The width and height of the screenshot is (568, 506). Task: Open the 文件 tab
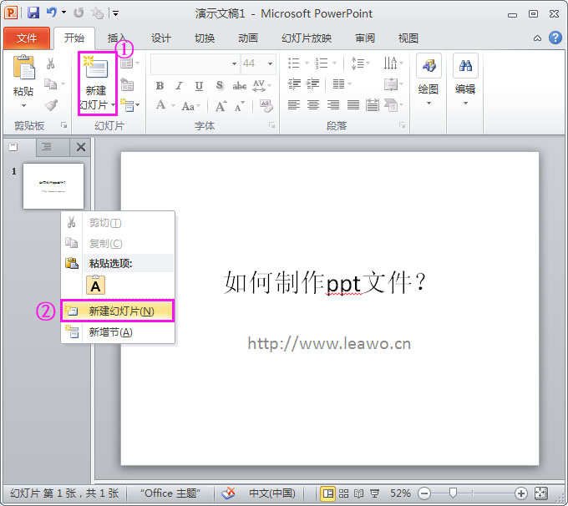27,38
